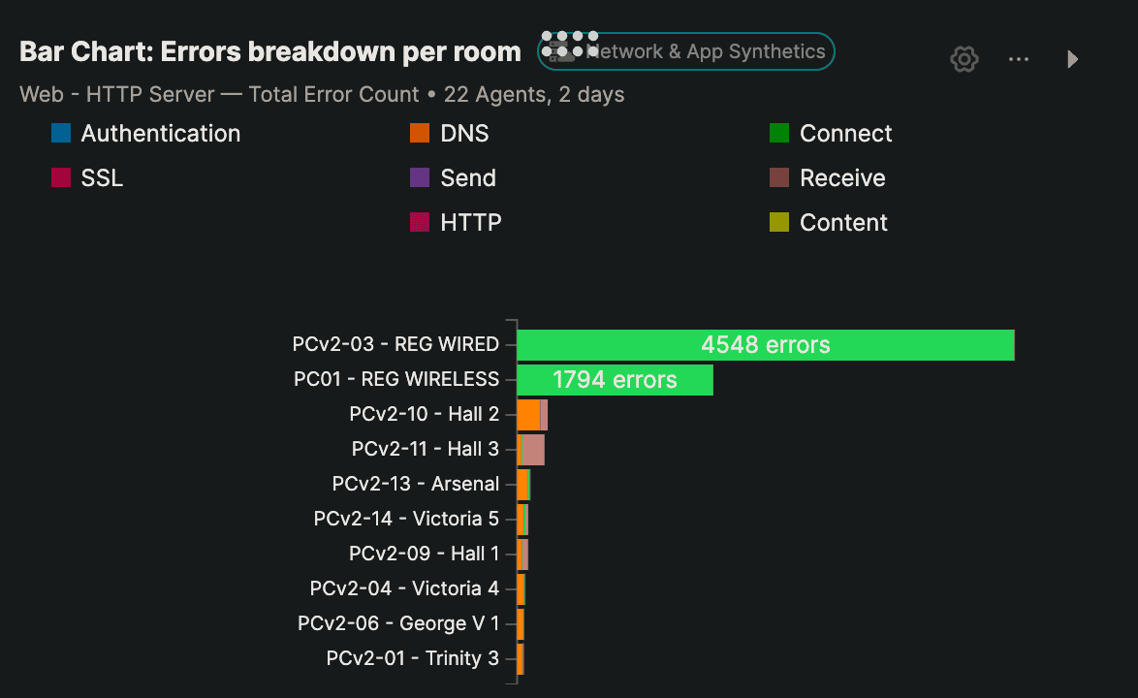Select the PCv2-13 - Arsenal label
This screenshot has height=698, width=1138.
(x=415, y=484)
